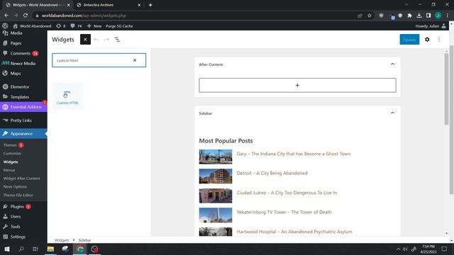Image resolution: width=454 pixels, height=255 pixels.
Task: Open Theme File Editor submenu
Action: point(18,195)
